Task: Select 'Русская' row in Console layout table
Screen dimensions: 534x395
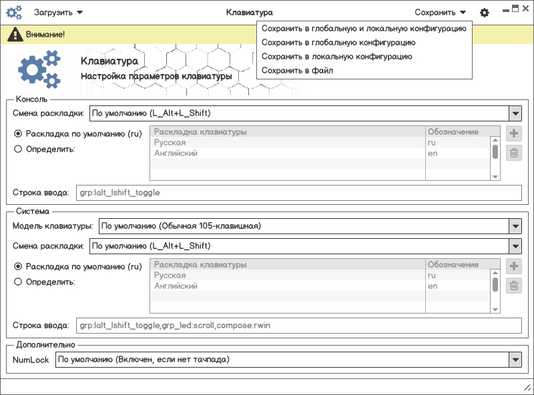Action: [x=320, y=142]
